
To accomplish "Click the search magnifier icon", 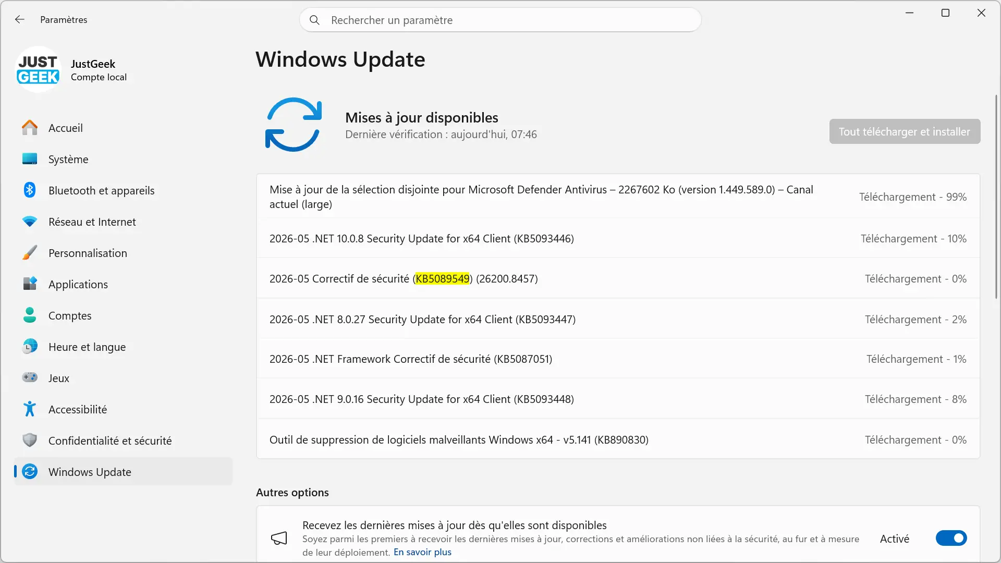I will tap(314, 20).
